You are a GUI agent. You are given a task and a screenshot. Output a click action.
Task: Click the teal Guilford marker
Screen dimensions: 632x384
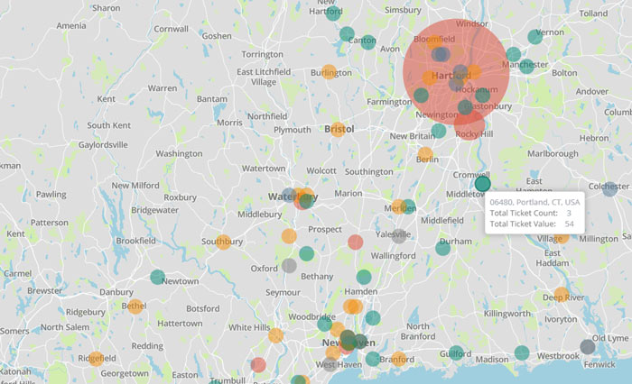[456, 353]
